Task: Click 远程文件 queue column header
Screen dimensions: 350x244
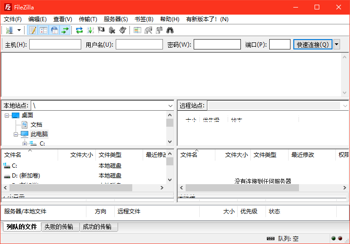Action: (x=157, y=211)
